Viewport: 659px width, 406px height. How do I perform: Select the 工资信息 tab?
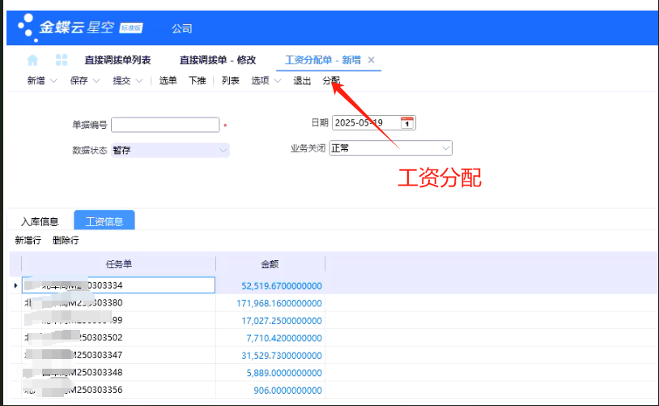pyautogui.click(x=104, y=221)
